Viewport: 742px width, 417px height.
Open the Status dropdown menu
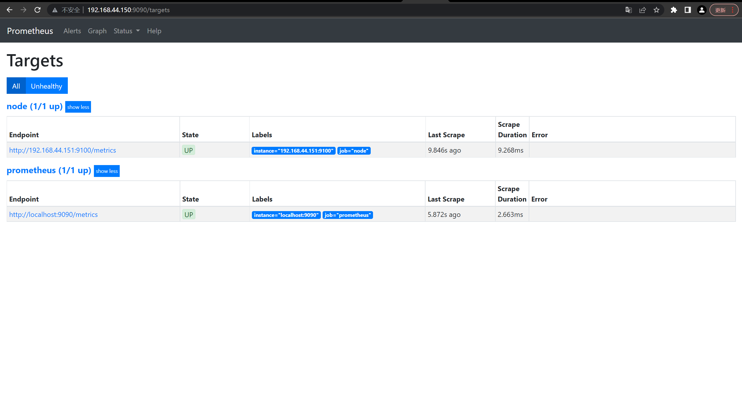coord(126,31)
